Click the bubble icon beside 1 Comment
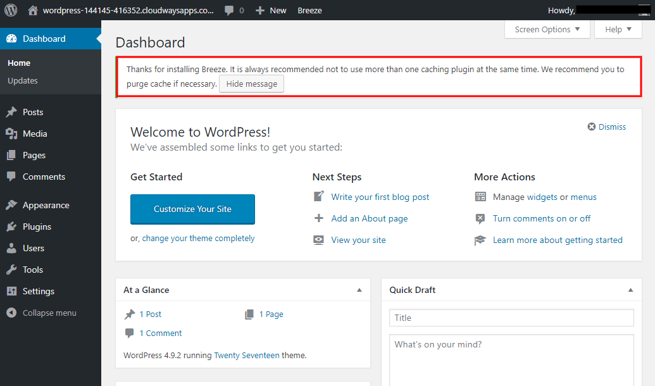 click(130, 333)
